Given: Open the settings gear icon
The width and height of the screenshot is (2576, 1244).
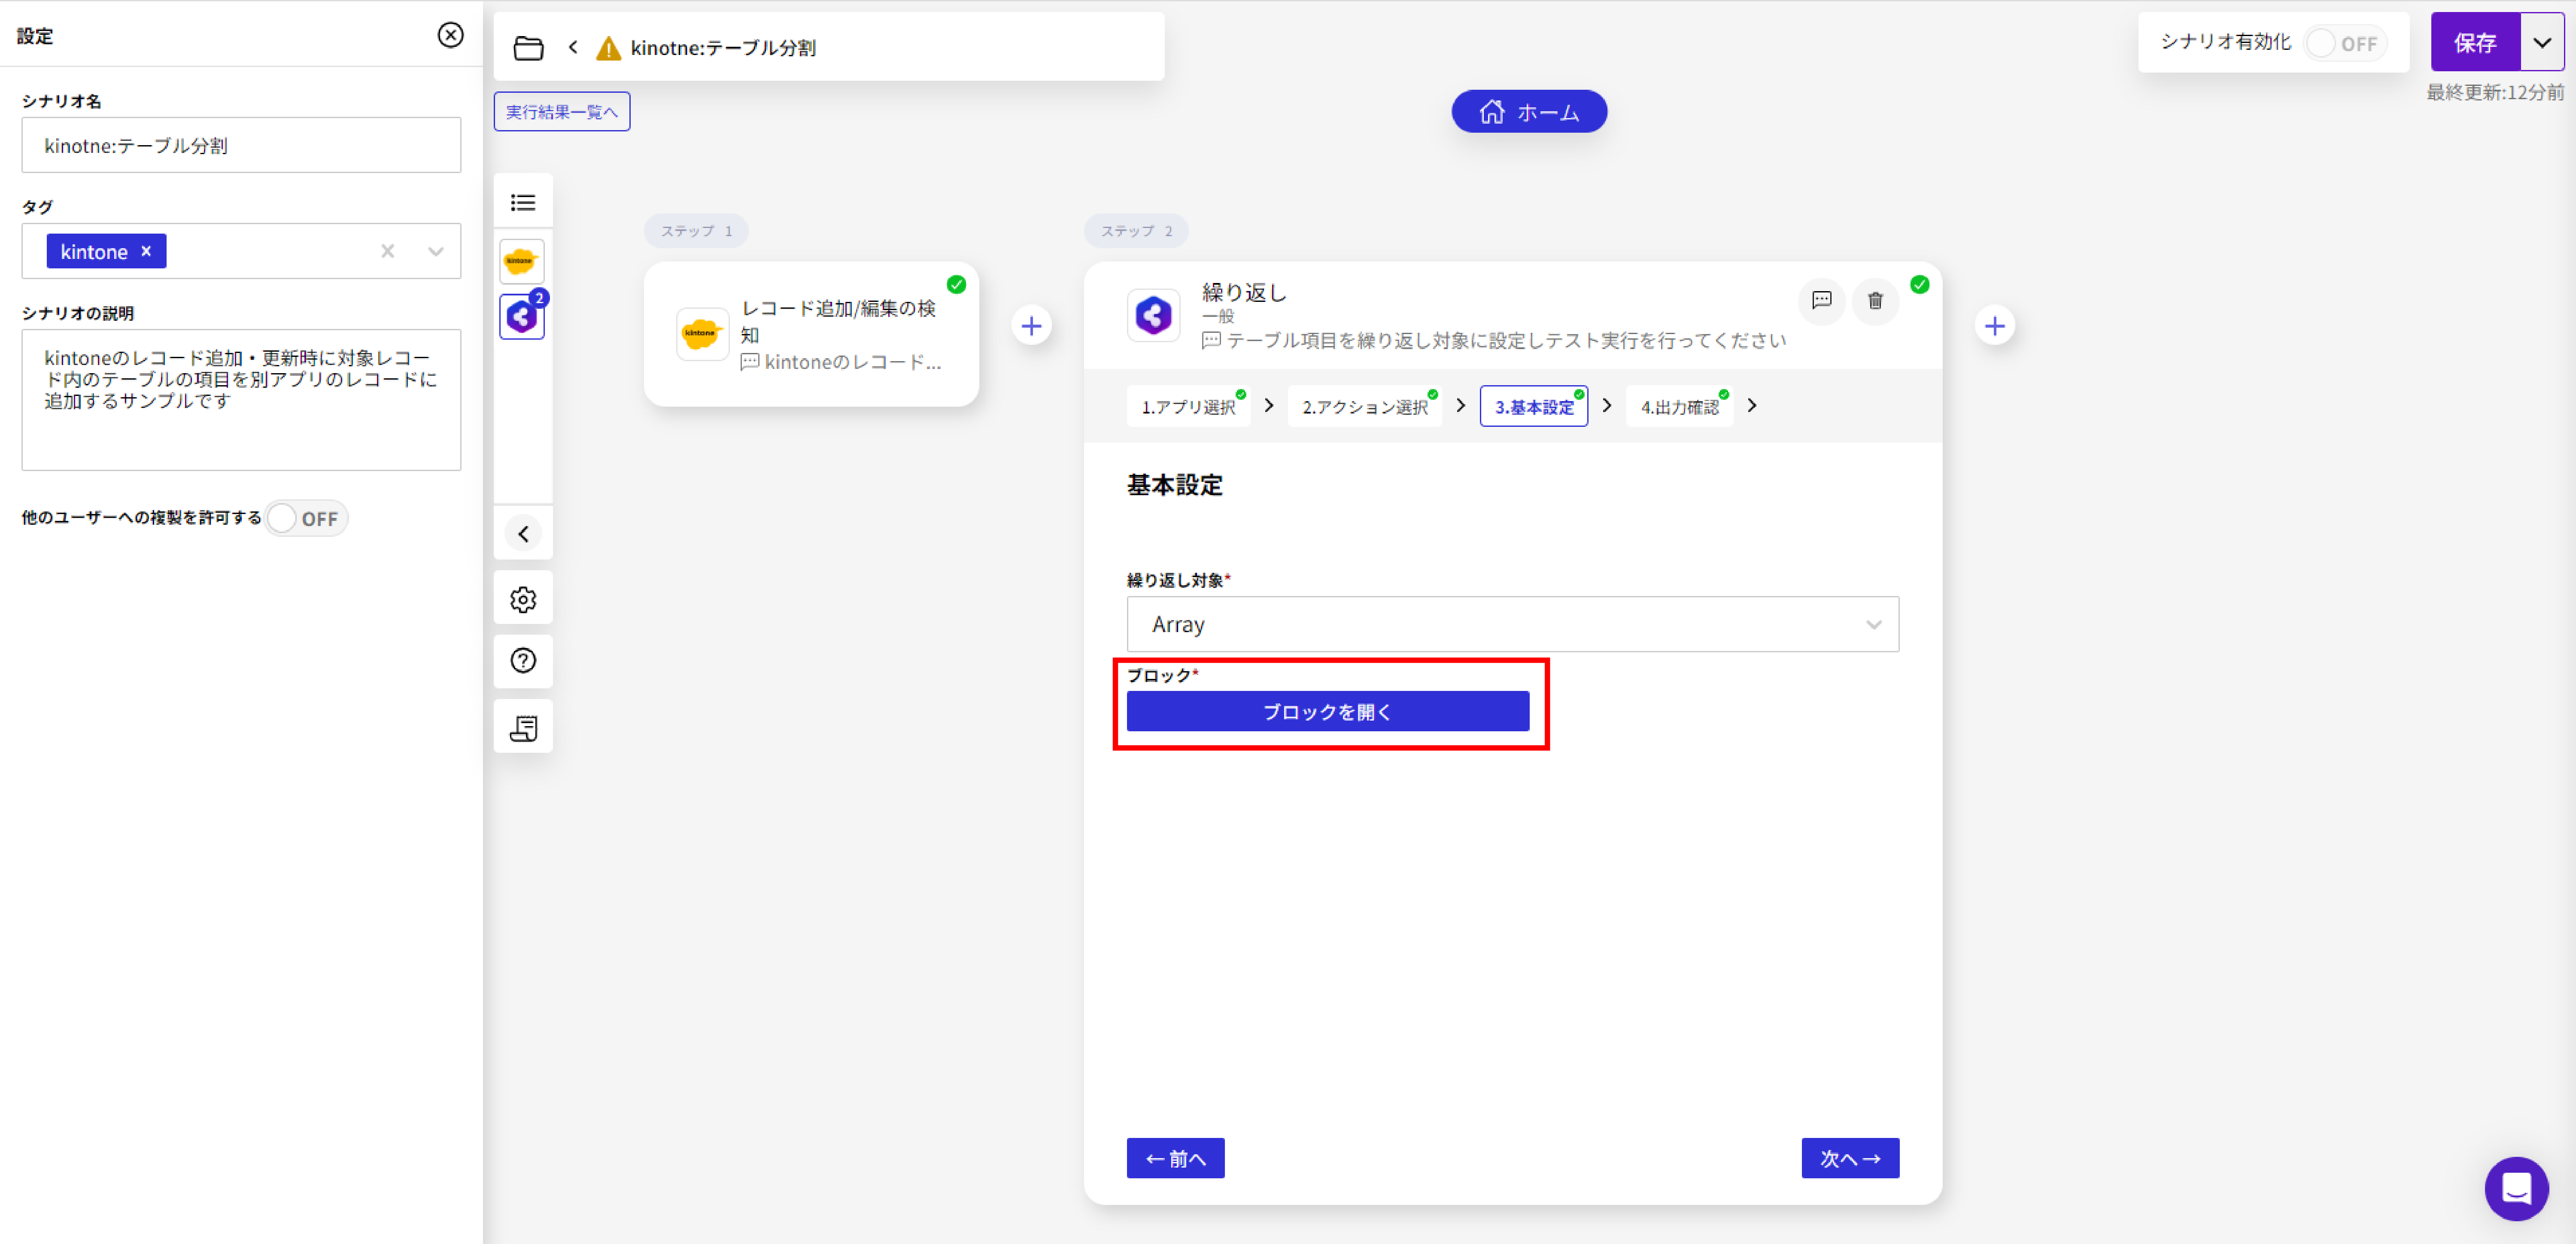Looking at the screenshot, I should click(523, 599).
